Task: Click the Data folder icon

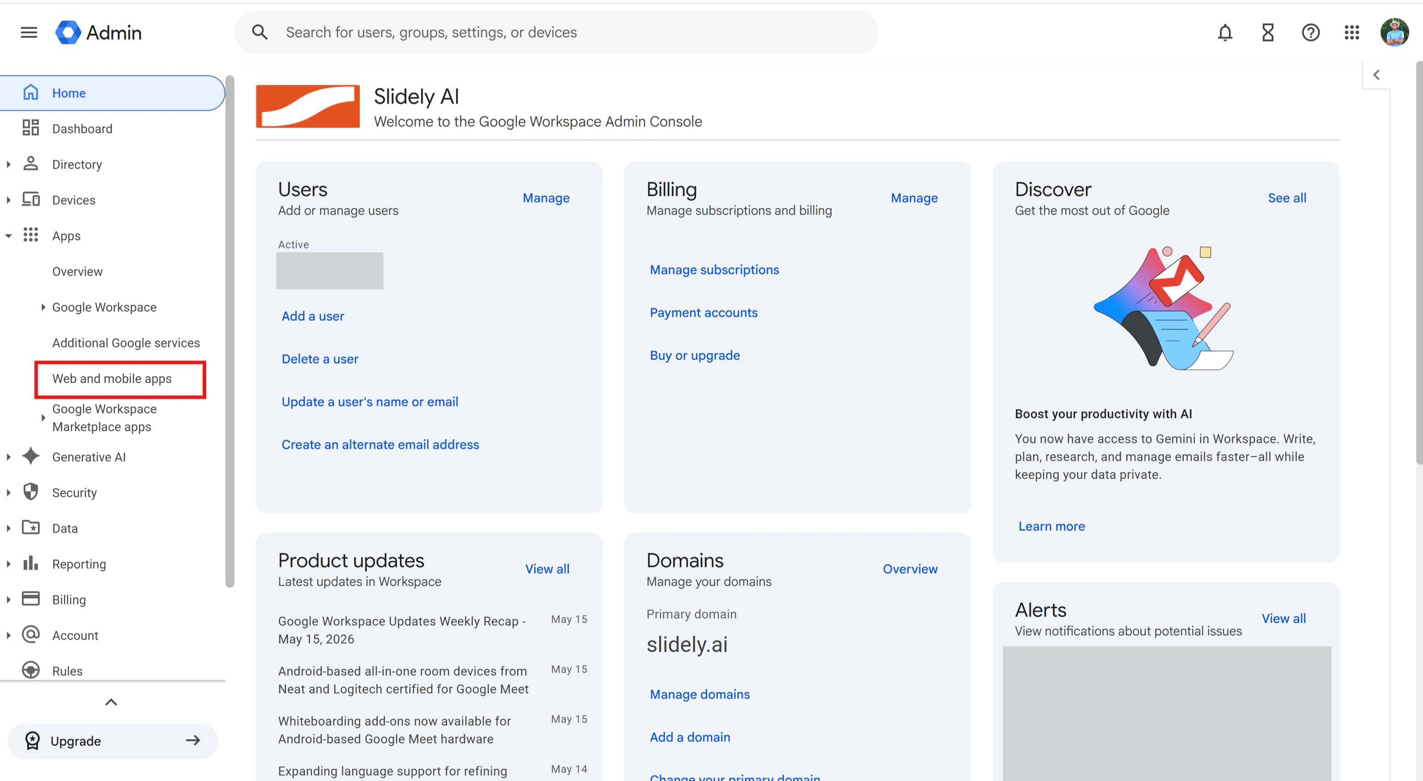Action: pos(31,528)
